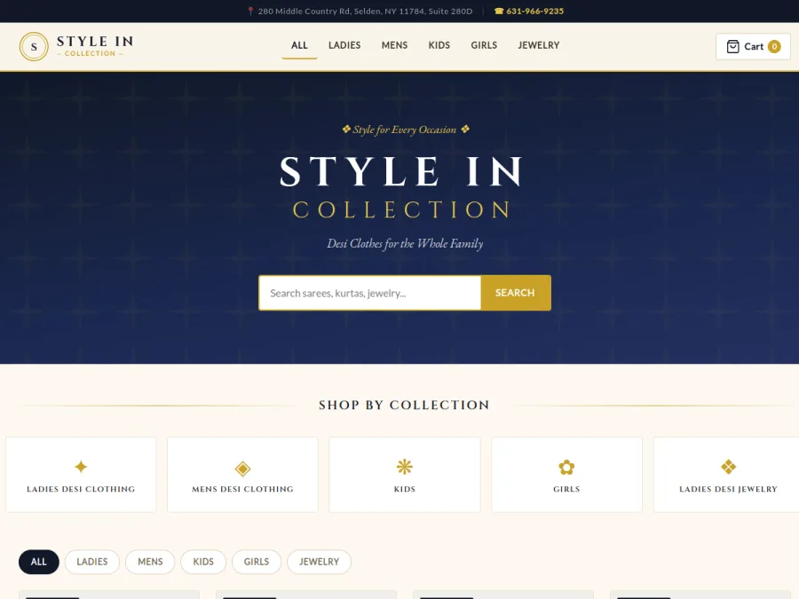Click the Desi Clothes for the Whole Family text

(405, 243)
